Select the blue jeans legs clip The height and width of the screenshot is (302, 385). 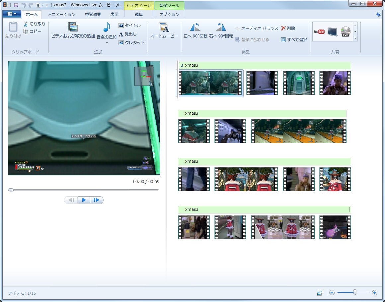(x=194, y=179)
